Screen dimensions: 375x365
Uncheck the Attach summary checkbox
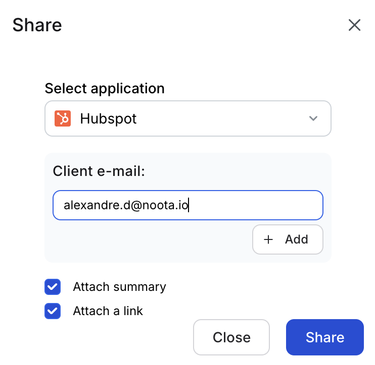[x=53, y=287]
